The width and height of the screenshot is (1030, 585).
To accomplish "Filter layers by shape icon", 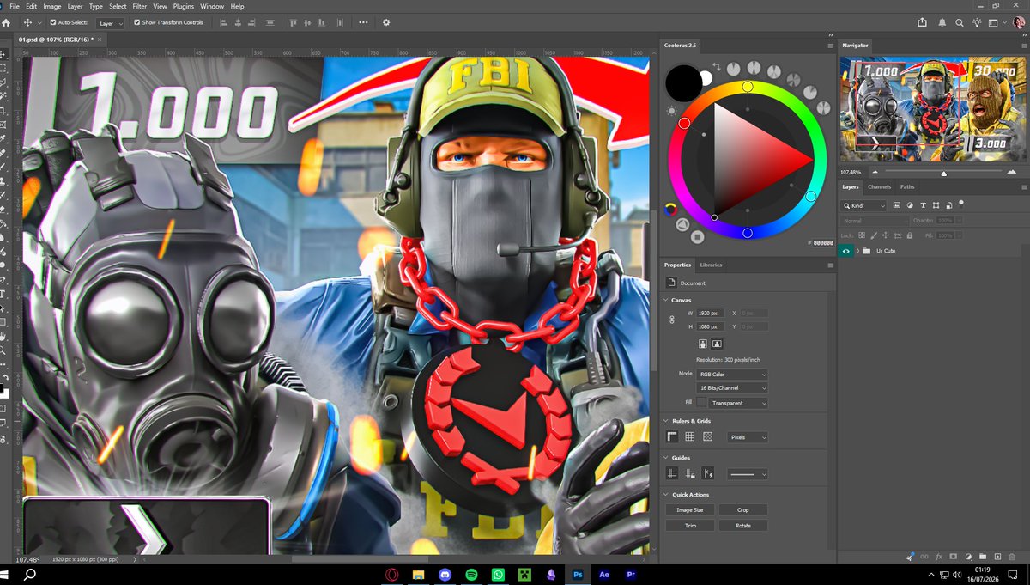I will [x=936, y=205].
